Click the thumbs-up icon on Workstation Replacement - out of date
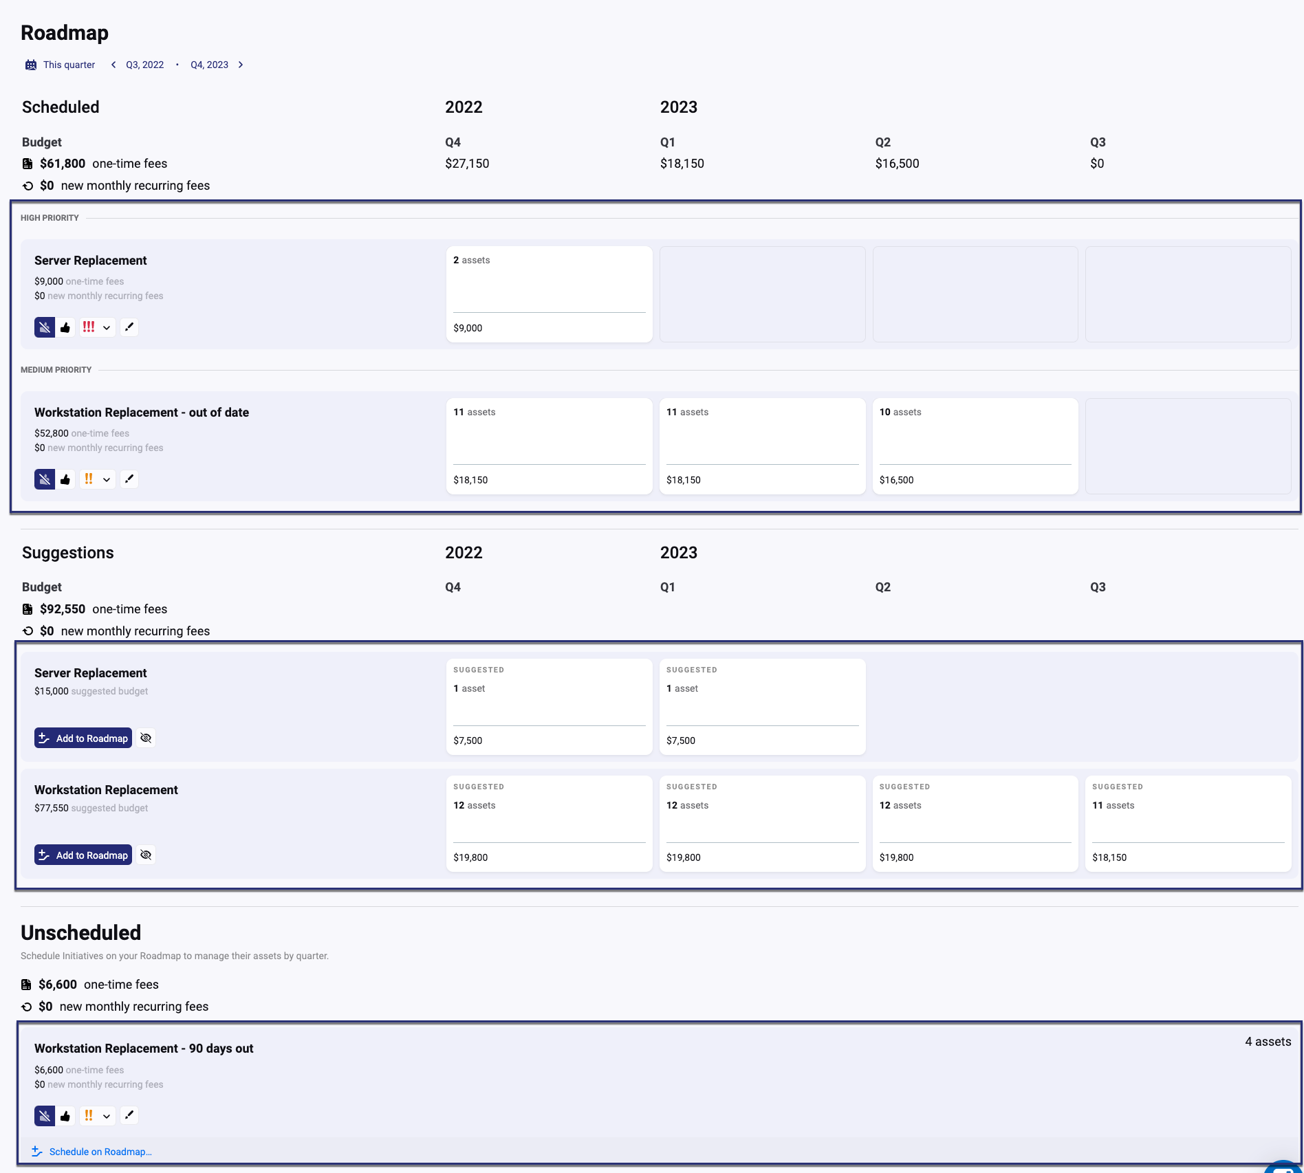The image size is (1304, 1173). click(65, 479)
